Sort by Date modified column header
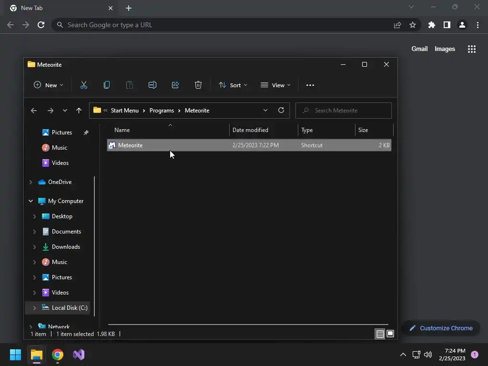The image size is (488, 366). click(264, 130)
